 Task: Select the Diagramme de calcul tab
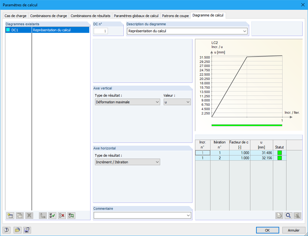(208, 15)
